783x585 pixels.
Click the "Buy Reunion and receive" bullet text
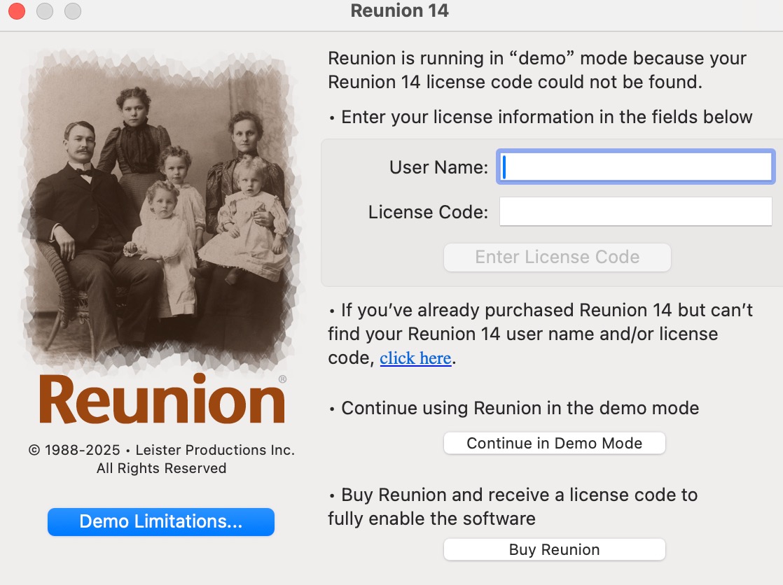point(518,495)
